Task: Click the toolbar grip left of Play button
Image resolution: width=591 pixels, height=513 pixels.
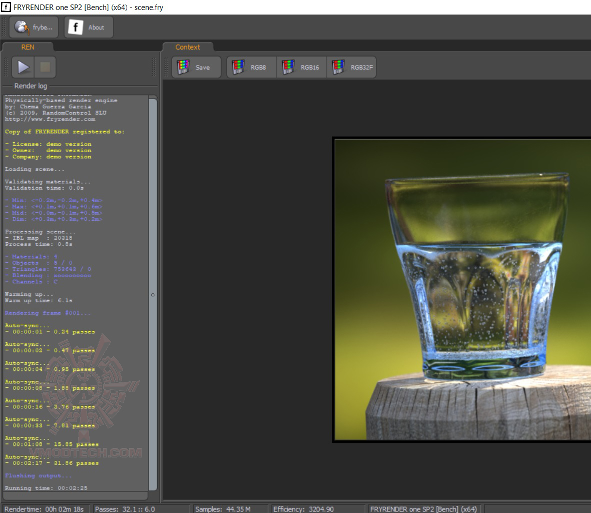Action: point(7,67)
